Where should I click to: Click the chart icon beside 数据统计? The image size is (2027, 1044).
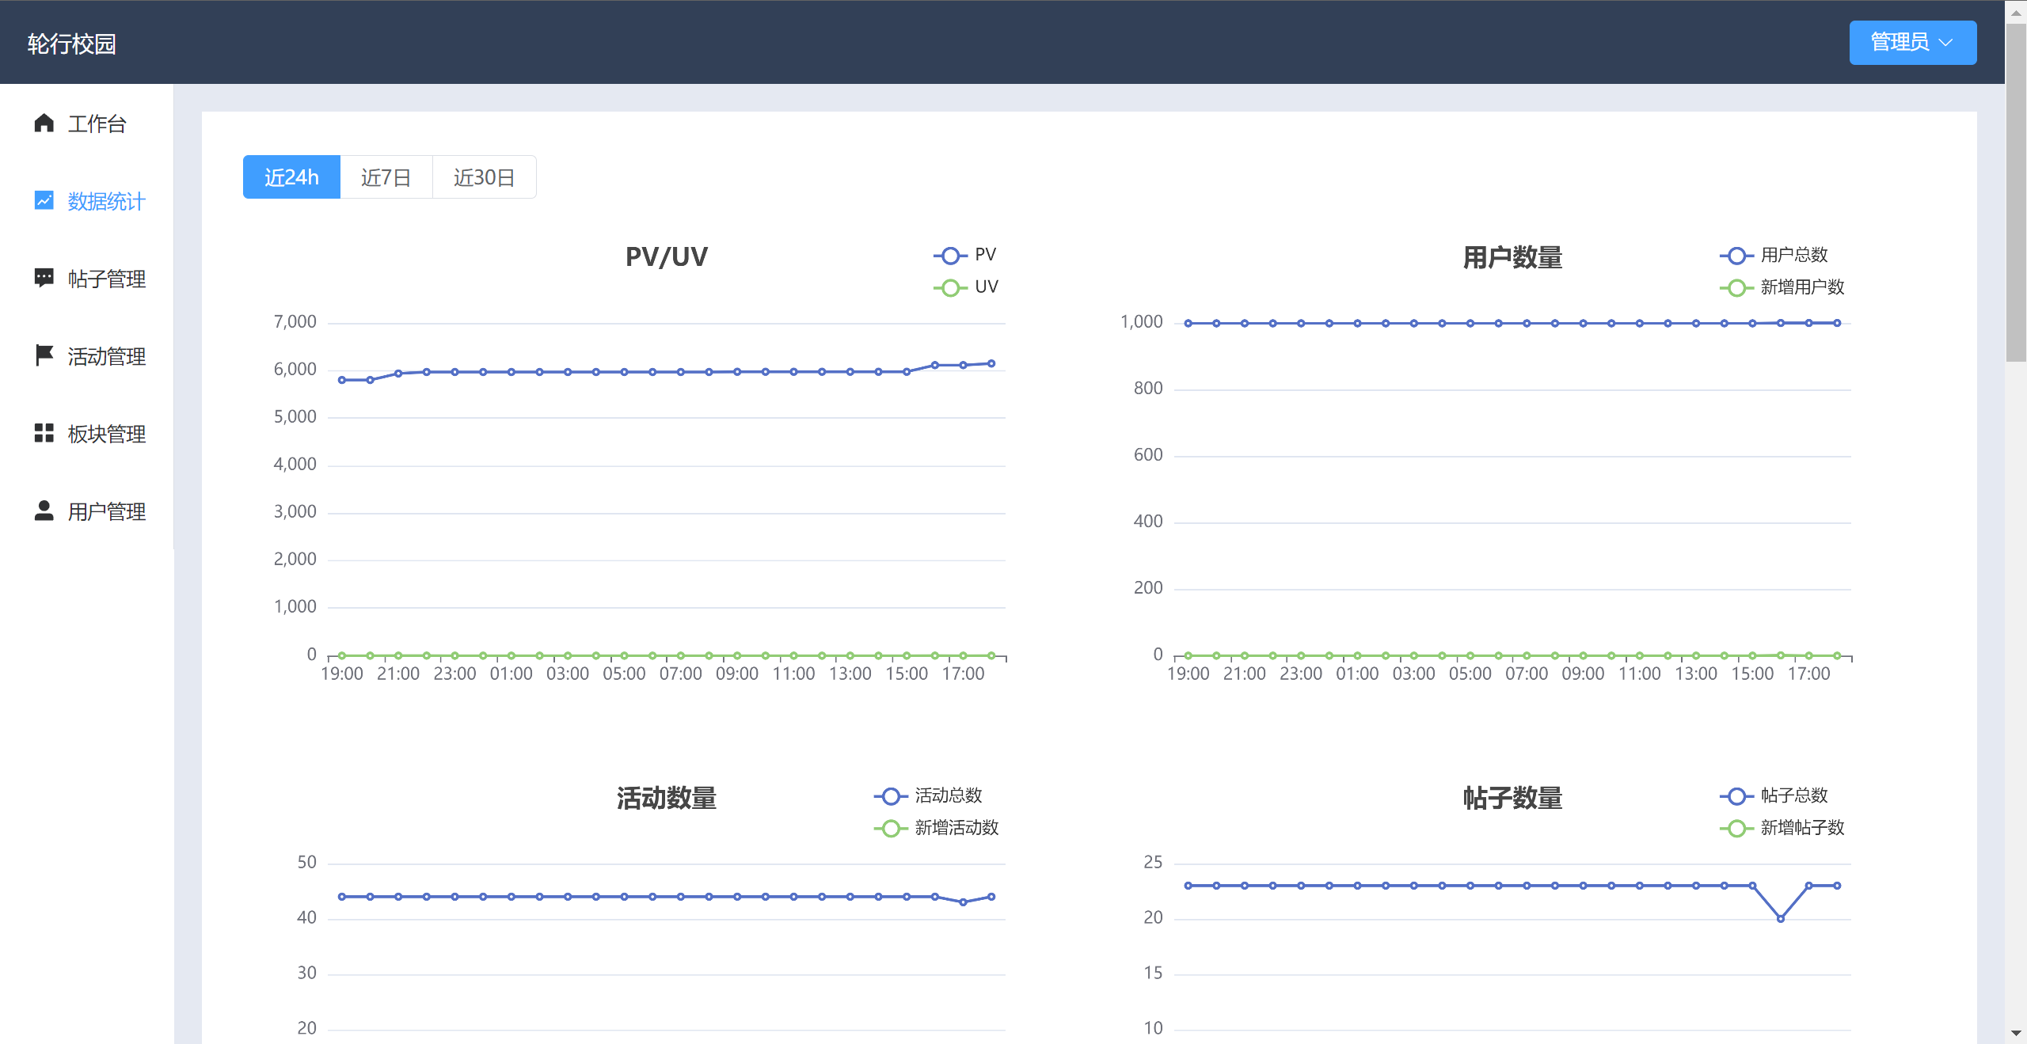44,200
